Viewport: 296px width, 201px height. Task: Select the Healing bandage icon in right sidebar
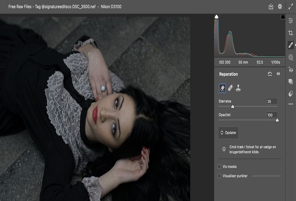290,45
